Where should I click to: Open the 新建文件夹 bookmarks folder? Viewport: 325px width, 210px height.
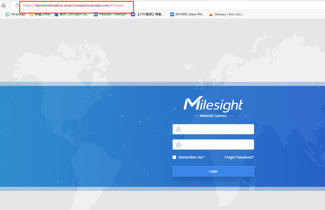pyautogui.click(x=40, y=14)
